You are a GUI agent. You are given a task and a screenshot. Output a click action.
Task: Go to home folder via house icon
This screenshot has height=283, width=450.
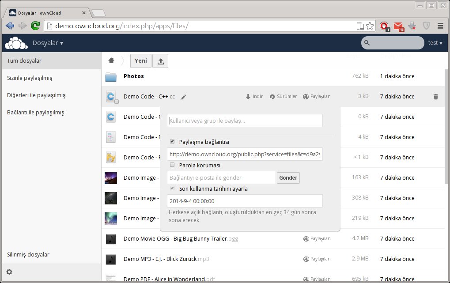(111, 60)
